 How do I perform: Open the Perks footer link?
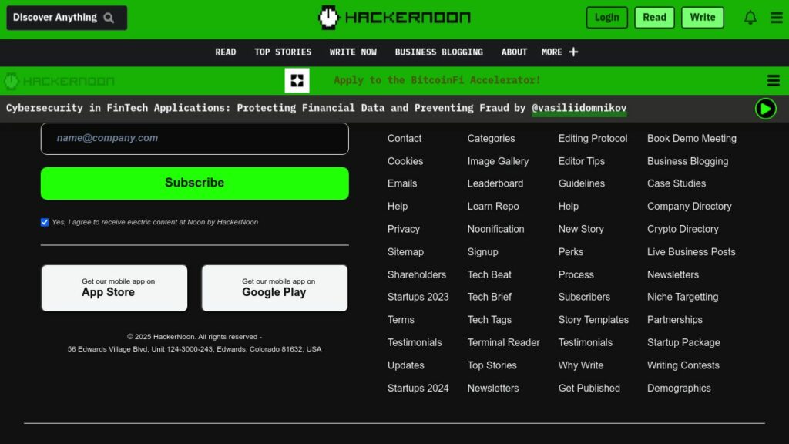[x=571, y=252]
